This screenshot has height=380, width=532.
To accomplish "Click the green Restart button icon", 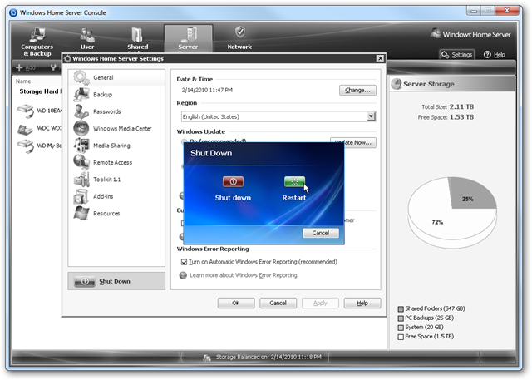I will tap(294, 181).
